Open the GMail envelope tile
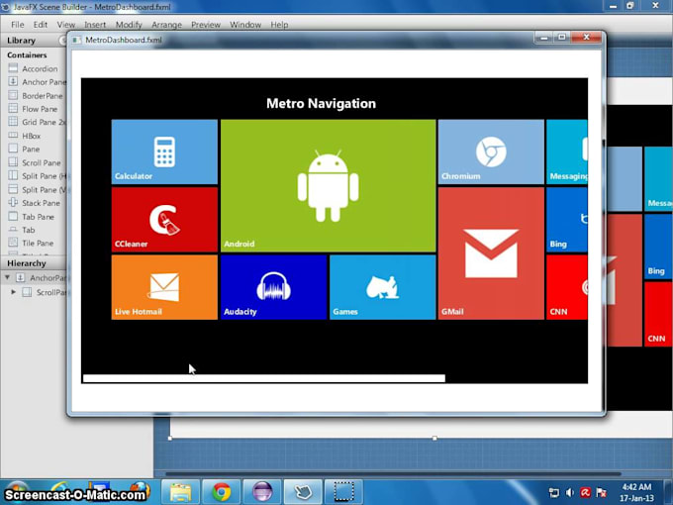673x505 pixels. pos(491,252)
